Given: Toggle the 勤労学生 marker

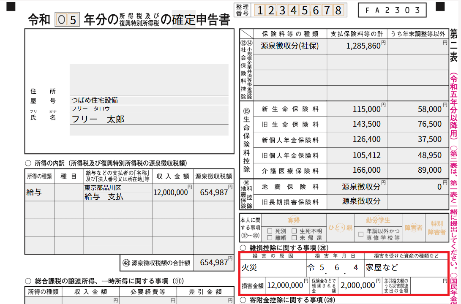Looking at the screenshot, I should click(378, 220).
